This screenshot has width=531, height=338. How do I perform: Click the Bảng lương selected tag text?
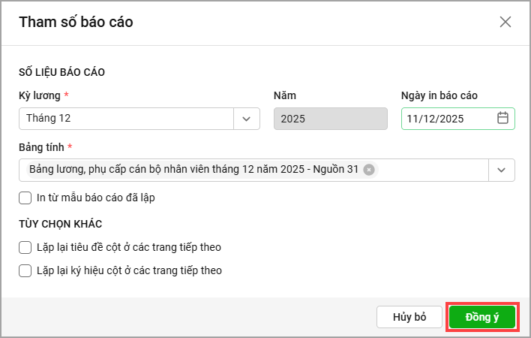click(x=193, y=170)
